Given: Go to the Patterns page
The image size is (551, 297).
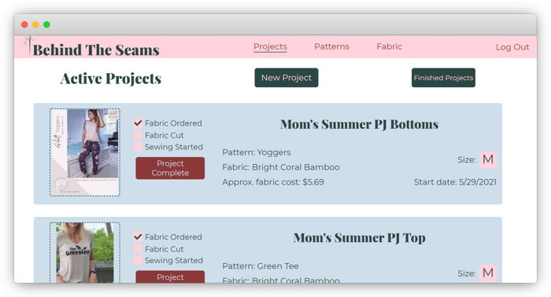Looking at the screenshot, I should [331, 46].
